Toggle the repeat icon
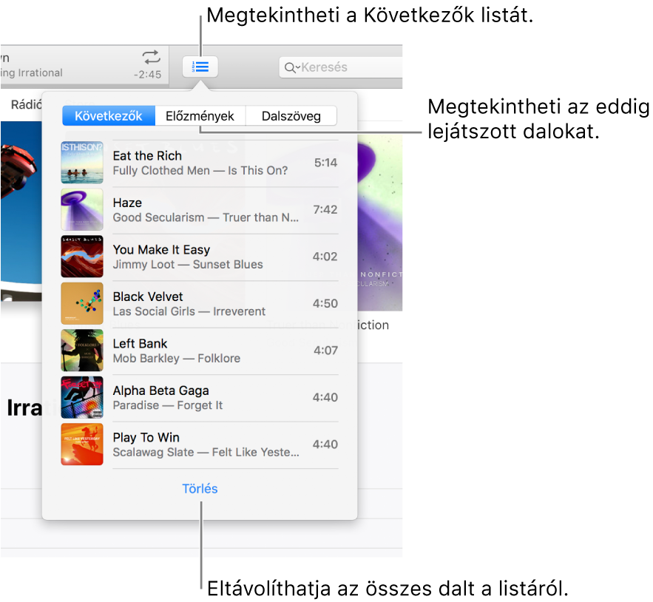This screenshot has width=653, height=602. (x=151, y=57)
